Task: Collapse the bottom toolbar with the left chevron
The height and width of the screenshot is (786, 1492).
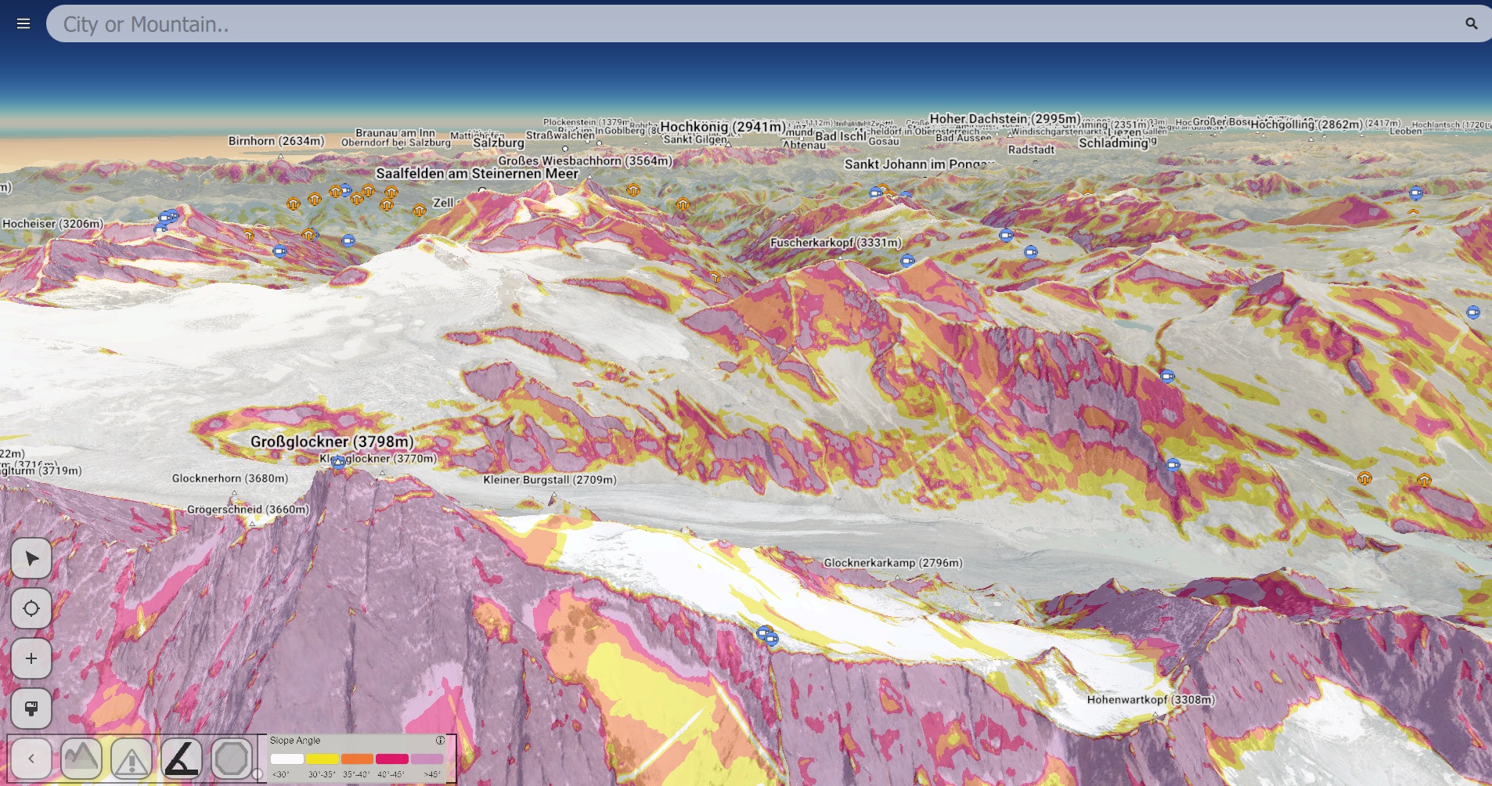Action: pos(31,758)
